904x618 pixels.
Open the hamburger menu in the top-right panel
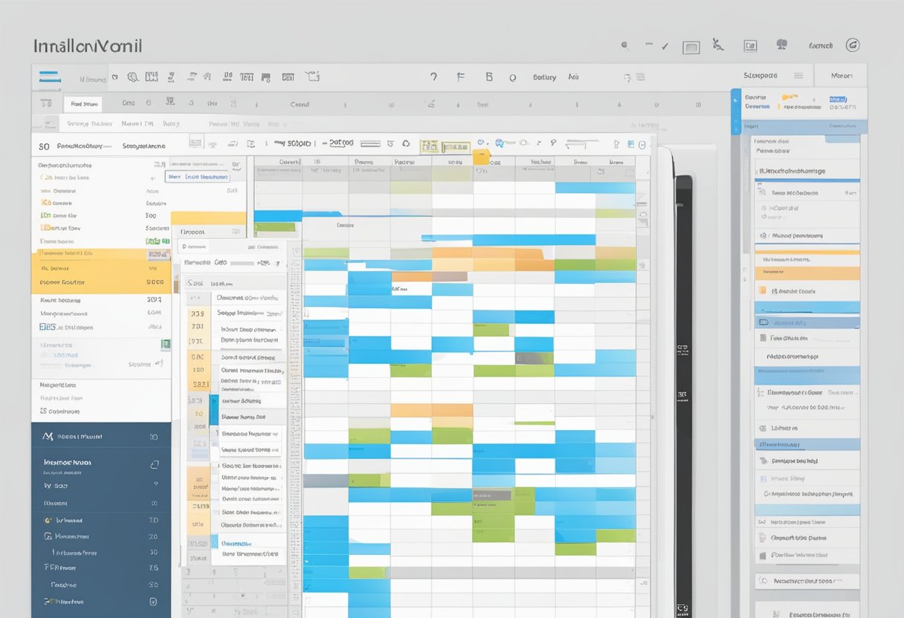pos(799,77)
